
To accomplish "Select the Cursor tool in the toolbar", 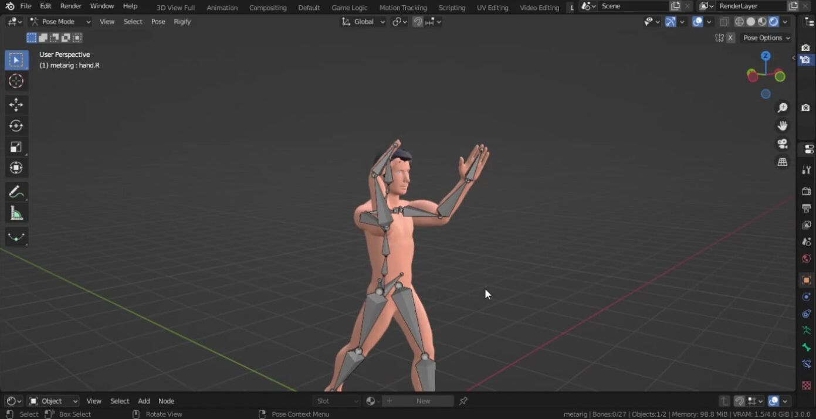I will point(16,81).
